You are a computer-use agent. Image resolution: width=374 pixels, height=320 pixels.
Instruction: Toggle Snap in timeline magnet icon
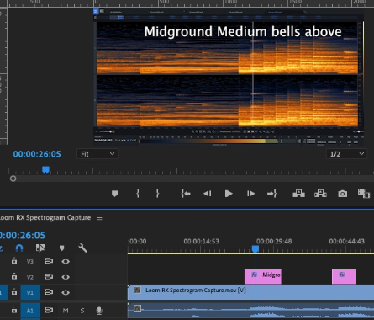[x=19, y=248]
